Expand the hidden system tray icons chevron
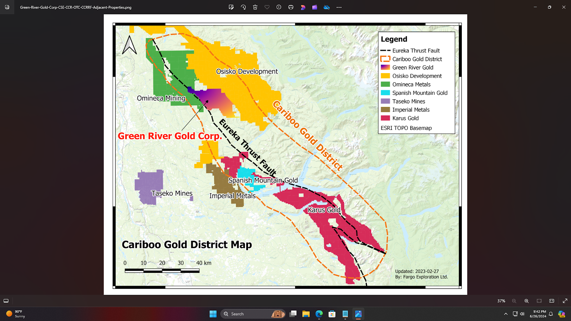 click(506, 314)
